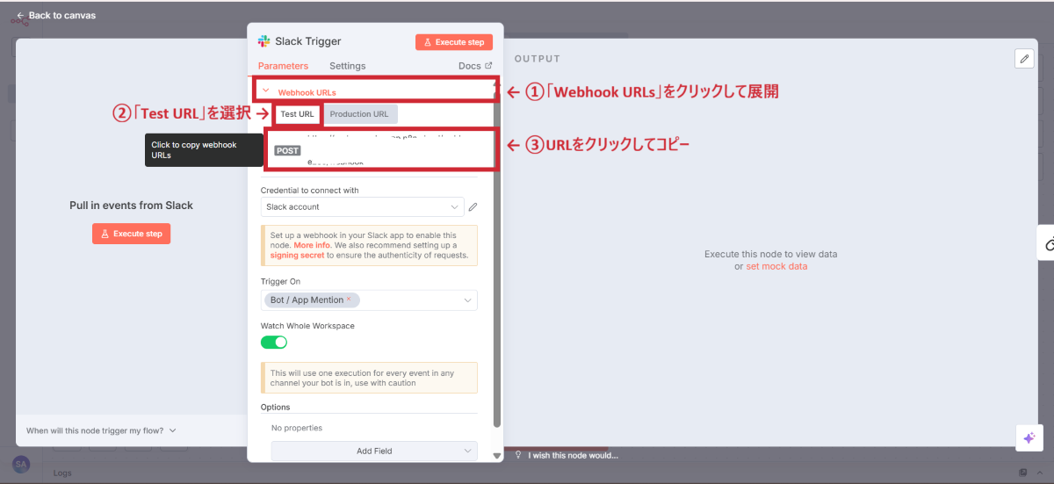Open the Slack account credential dropdown
This screenshot has width=1054, height=484.
[364, 207]
